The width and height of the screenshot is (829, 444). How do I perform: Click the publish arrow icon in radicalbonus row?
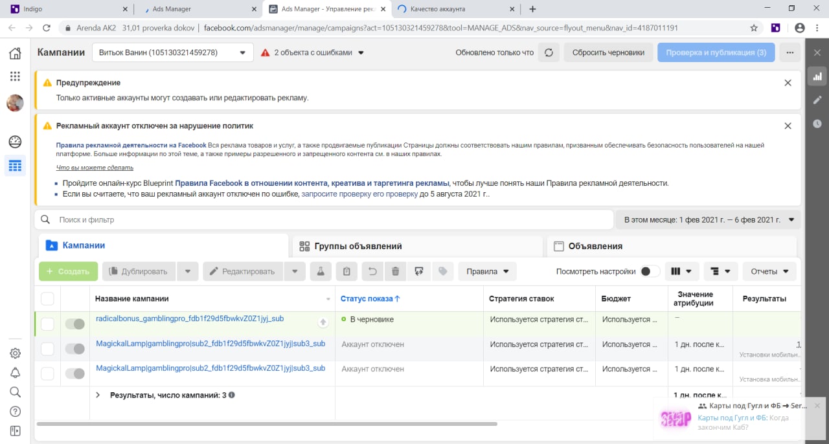pyautogui.click(x=323, y=322)
